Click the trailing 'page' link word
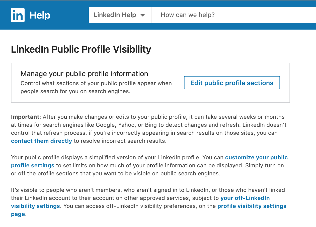This screenshot has width=316, height=227. pyautogui.click(x=18, y=214)
